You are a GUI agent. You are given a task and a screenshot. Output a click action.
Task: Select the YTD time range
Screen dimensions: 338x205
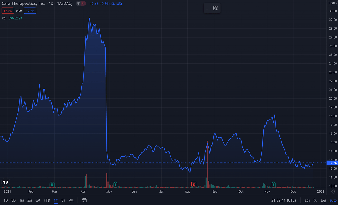point(47,201)
